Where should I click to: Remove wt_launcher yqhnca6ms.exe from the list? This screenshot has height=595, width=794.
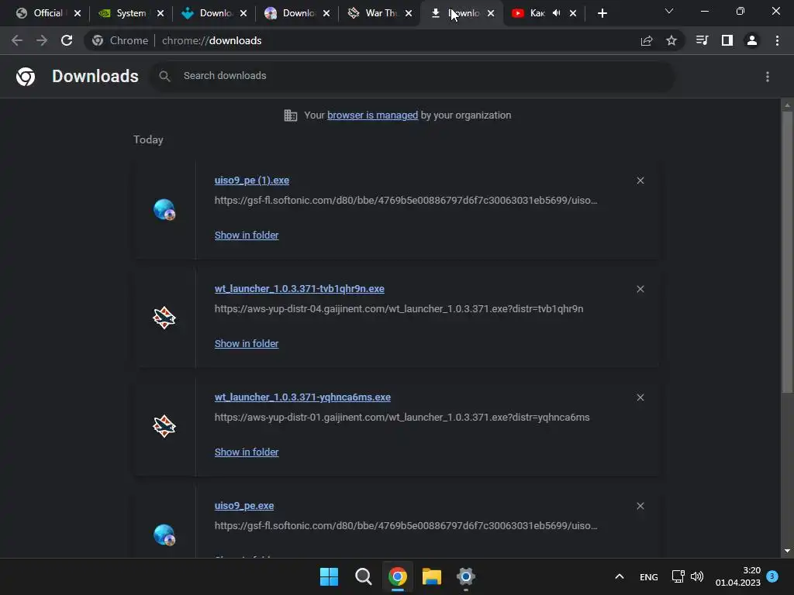pyautogui.click(x=640, y=397)
